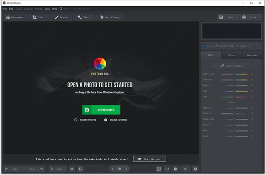This screenshot has height=175, width=266.
Task: Click the Start the tour button
Action: pos(150,159)
